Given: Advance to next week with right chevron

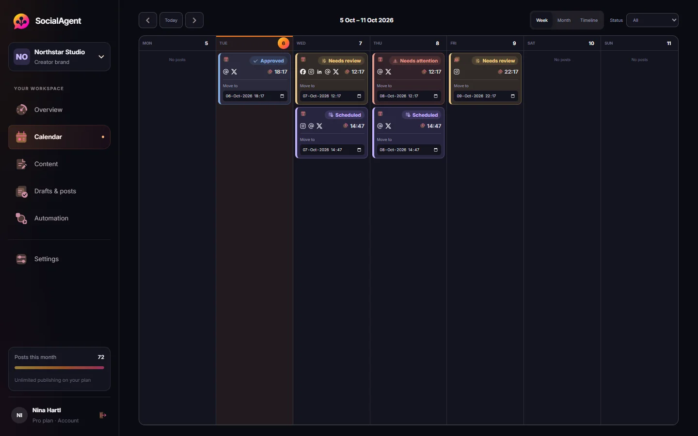Looking at the screenshot, I should coord(194,20).
